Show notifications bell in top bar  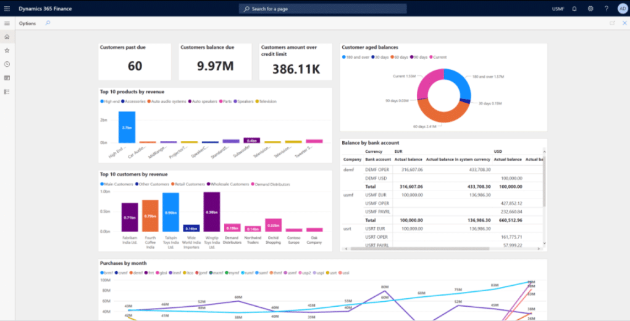pyautogui.click(x=574, y=9)
